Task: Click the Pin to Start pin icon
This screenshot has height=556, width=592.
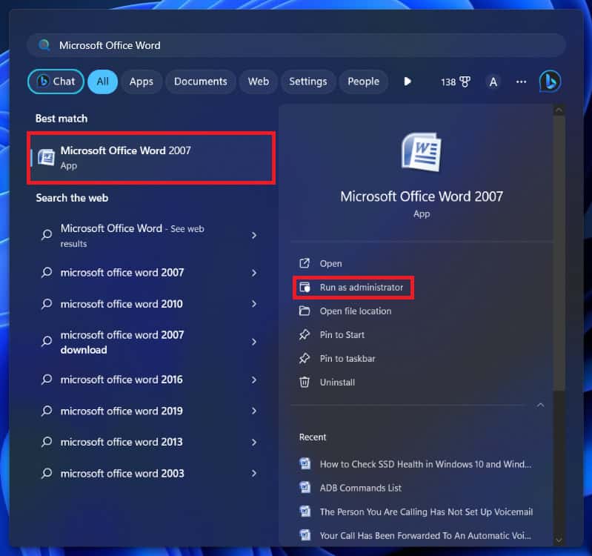Action: click(x=305, y=334)
